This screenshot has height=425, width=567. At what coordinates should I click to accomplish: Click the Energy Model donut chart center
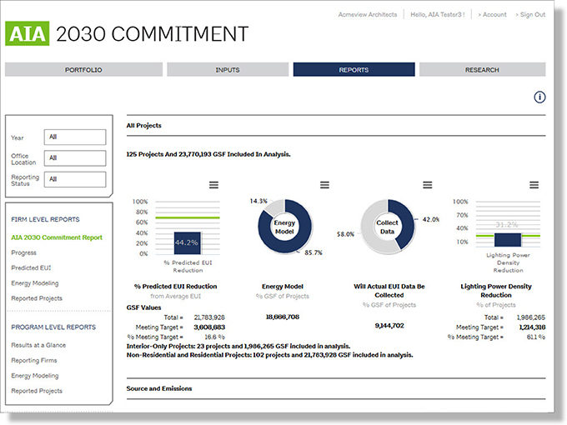pyautogui.click(x=284, y=227)
